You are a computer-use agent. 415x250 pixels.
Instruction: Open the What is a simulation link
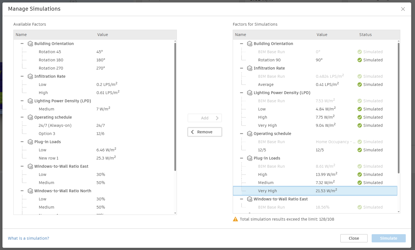pyautogui.click(x=29, y=238)
